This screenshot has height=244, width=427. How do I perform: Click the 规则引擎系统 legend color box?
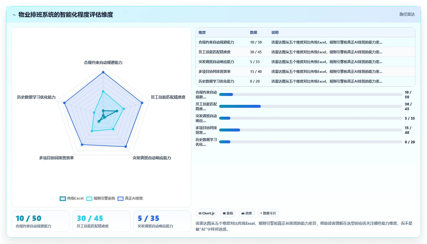coord(89,199)
